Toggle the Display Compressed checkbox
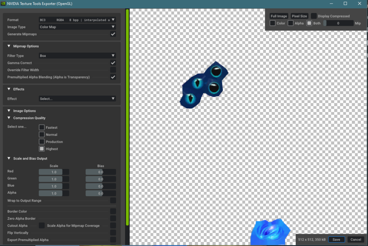 pyautogui.click(x=313, y=16)
